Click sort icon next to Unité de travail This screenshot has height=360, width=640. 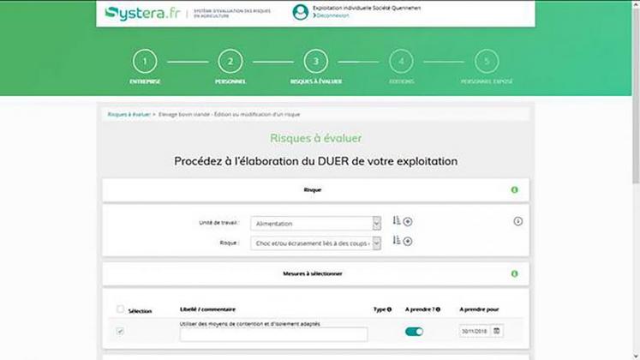[396, 221]
